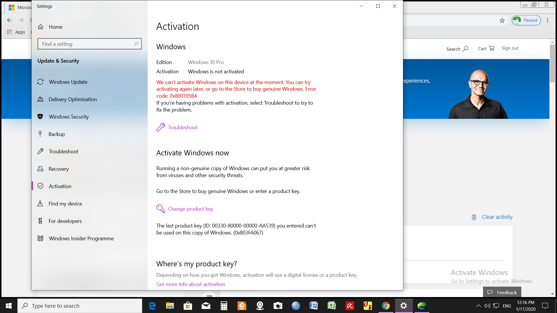Open Get more info about activation
557x313 pixels.
tap(191, 284)
